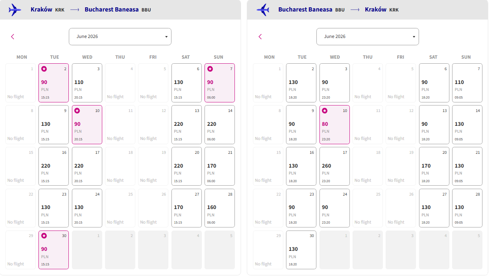Screen dimensions: 489x280
Task: Click star badge on outbound June 2
Action: click(44, 69)
